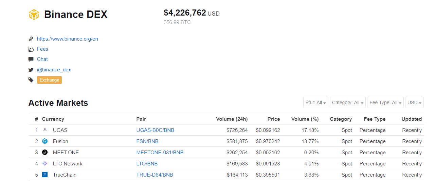Click the # column header
The width and height of the screenshot is (435, 183).
(x=36, y=119)
